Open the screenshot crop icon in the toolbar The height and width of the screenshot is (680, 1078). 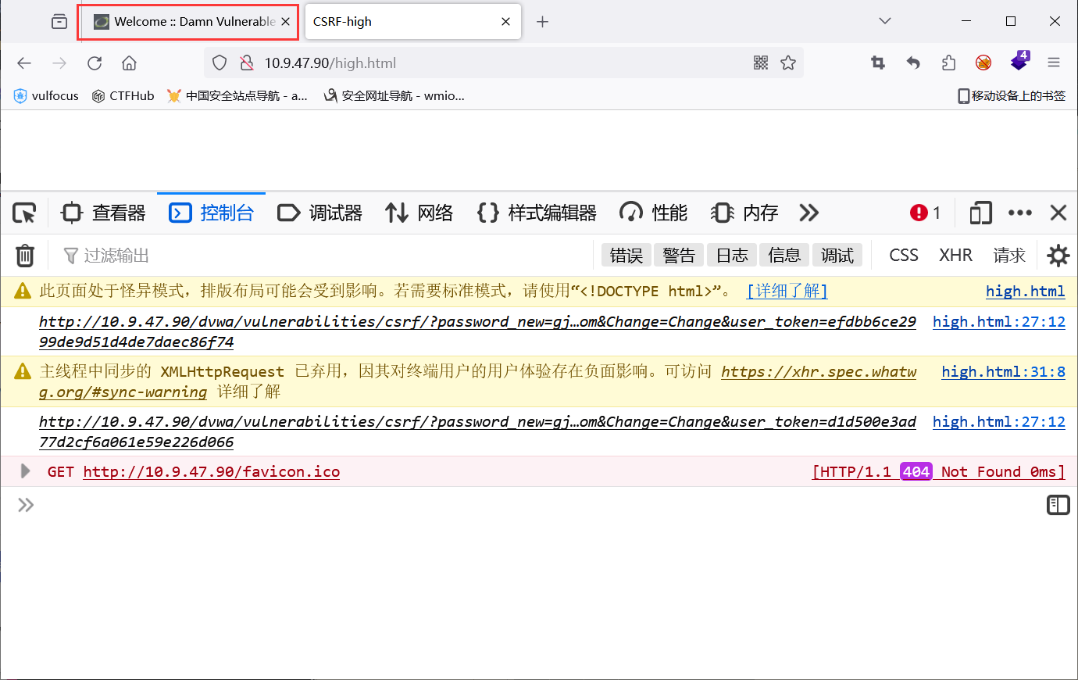(x=877, y=63)
